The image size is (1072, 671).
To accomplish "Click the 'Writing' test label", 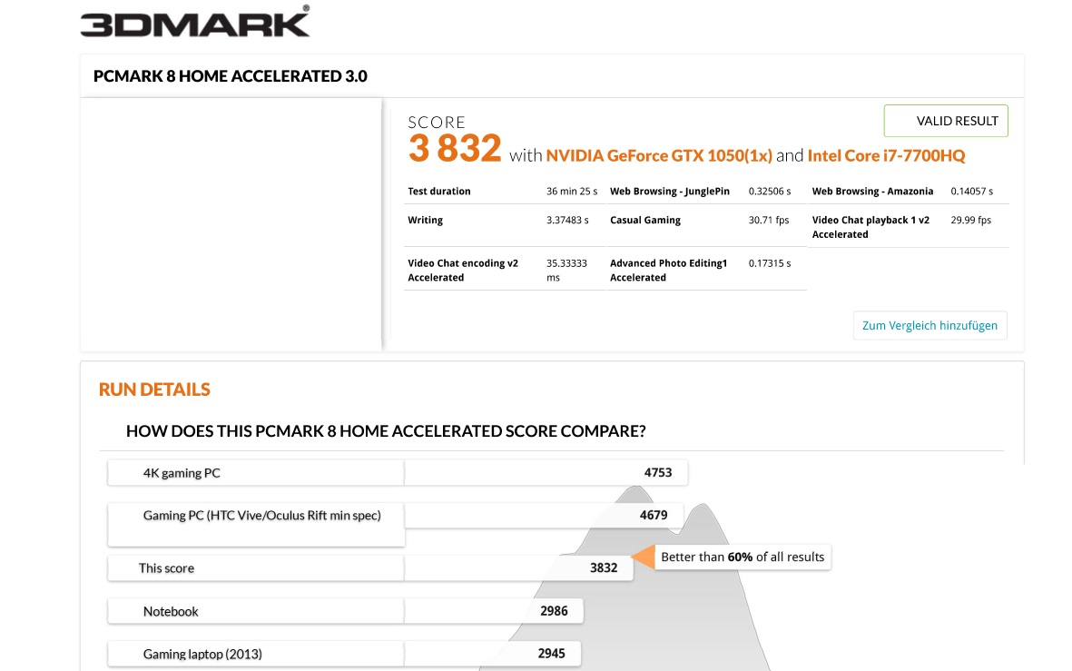I will click(x=425, y=221).
